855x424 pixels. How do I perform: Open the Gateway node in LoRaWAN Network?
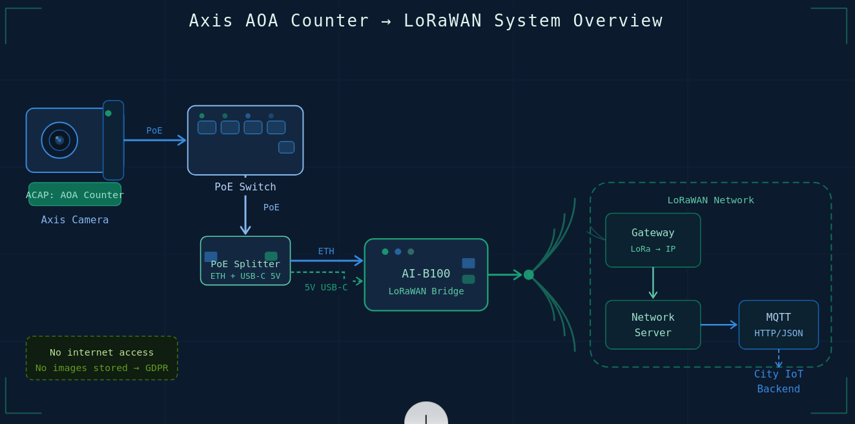(653, 239)
